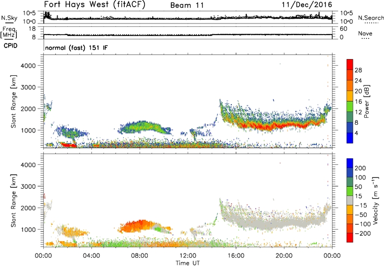This screenshot has height=266, width=384.
Task: Click the 16:00 time tick label
Action: (x=236, y=256)
